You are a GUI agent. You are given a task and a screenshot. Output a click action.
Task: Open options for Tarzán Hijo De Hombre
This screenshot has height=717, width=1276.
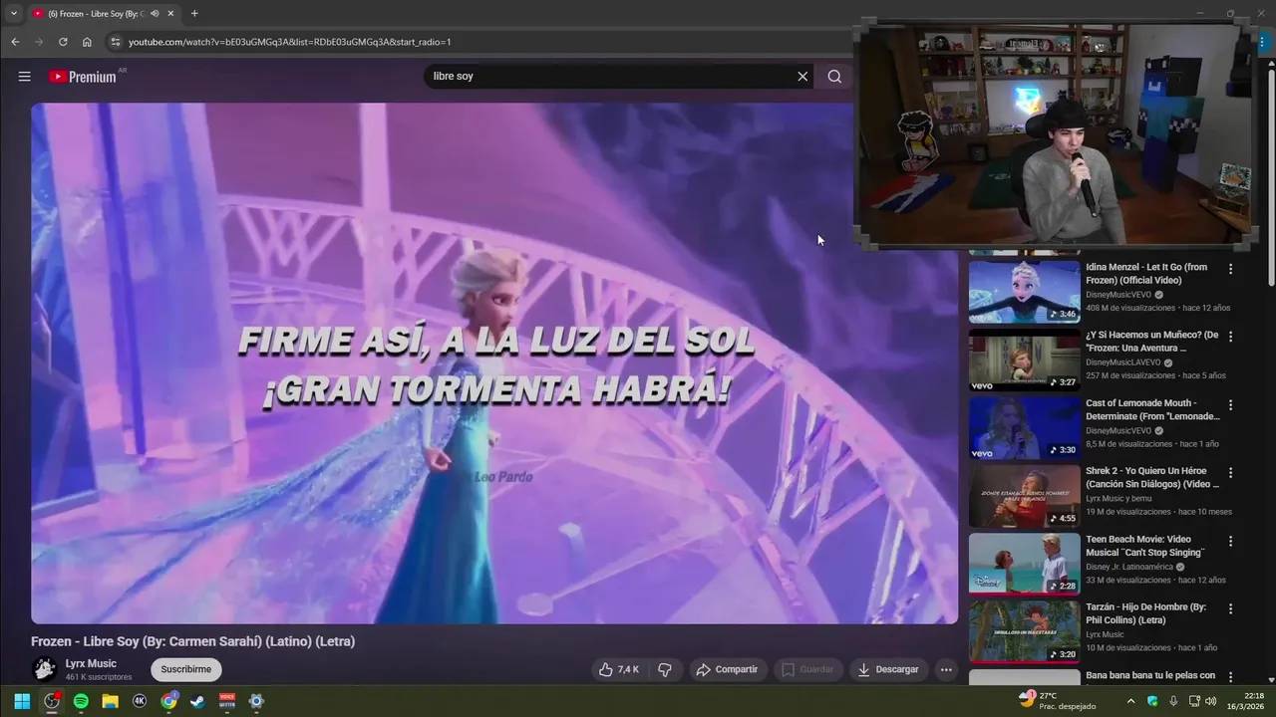click(x=1230, y=608)
